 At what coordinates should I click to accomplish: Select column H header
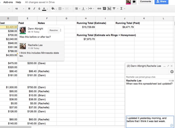tap(86, 19)
